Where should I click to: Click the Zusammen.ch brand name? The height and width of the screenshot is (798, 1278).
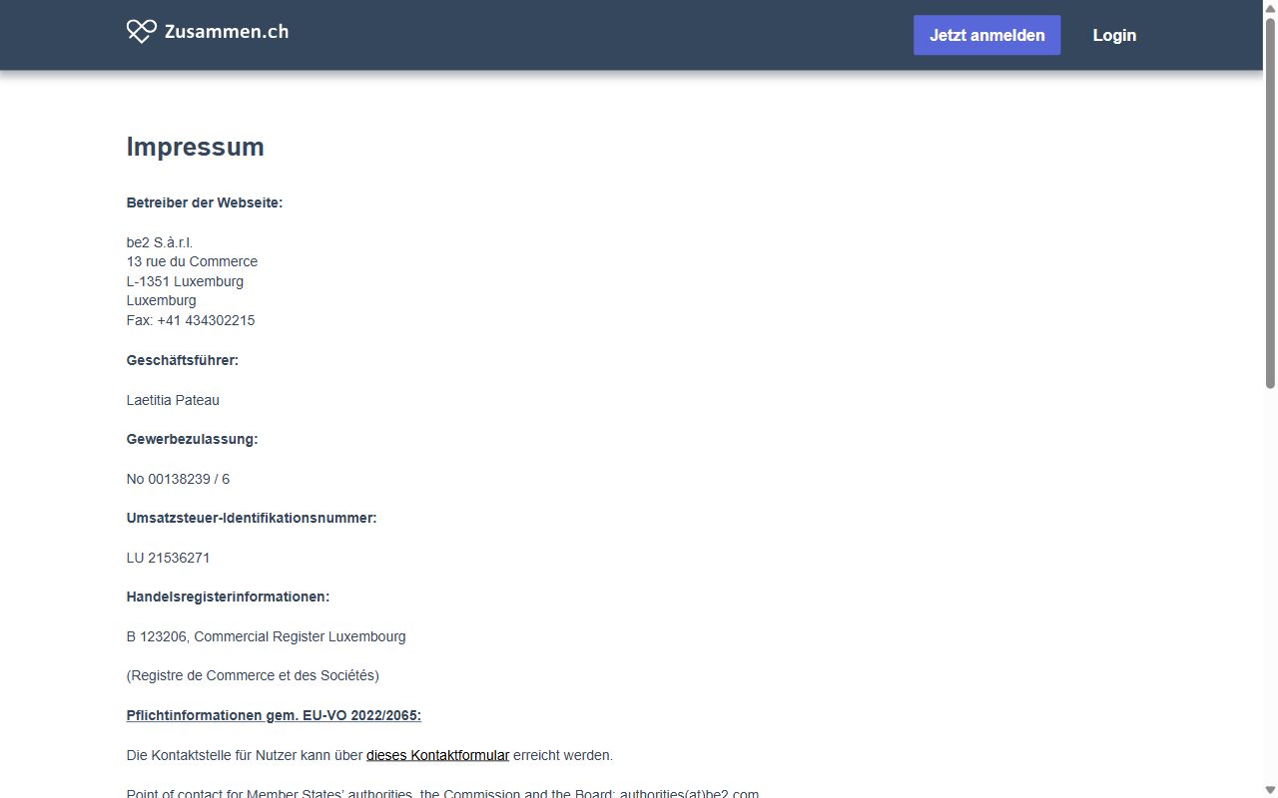pyautogui.click(x=227, y=32)
